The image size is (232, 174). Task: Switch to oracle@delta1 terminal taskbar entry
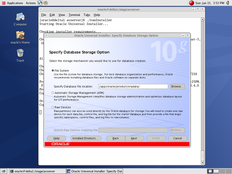pyautogui.click(x=38, y=171)
